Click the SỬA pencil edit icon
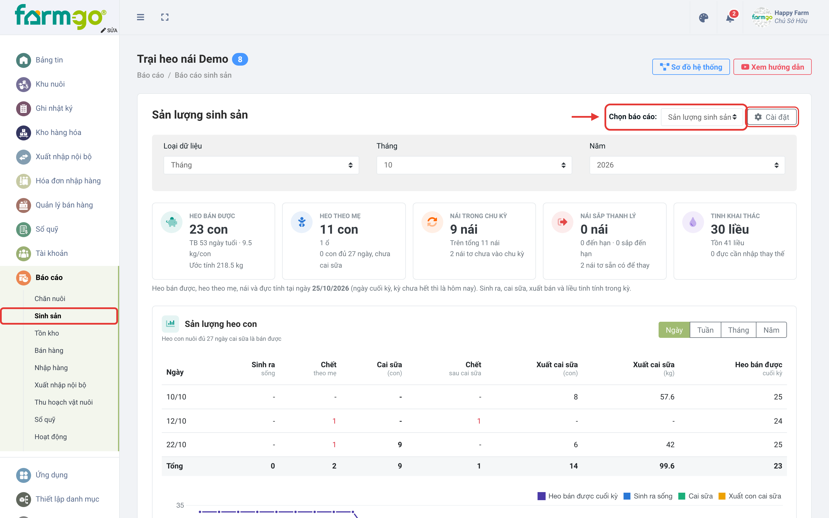This screenshot has height=518, width=829. pyautogui.click(x=103, y=31)
